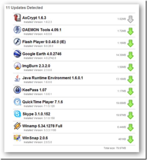
Task: Download ImgBurn update with green arrow
Action: tap(131, 67)
